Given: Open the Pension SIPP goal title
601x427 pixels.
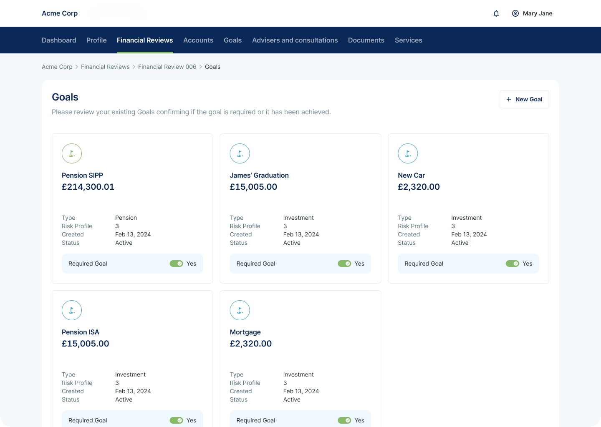Looking at the screenshot, I should point(82,175).
